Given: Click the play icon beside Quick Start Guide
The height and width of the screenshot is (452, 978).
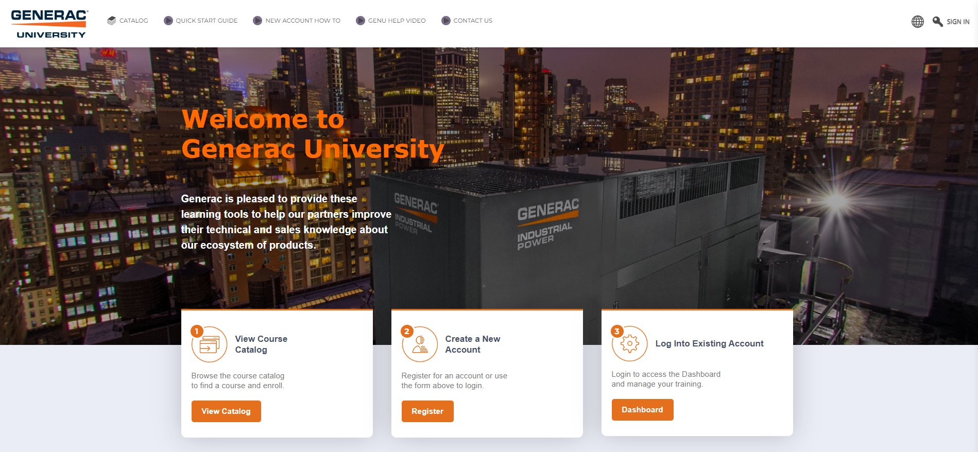Looking at the screenshot, I should [x=168, y=21].
